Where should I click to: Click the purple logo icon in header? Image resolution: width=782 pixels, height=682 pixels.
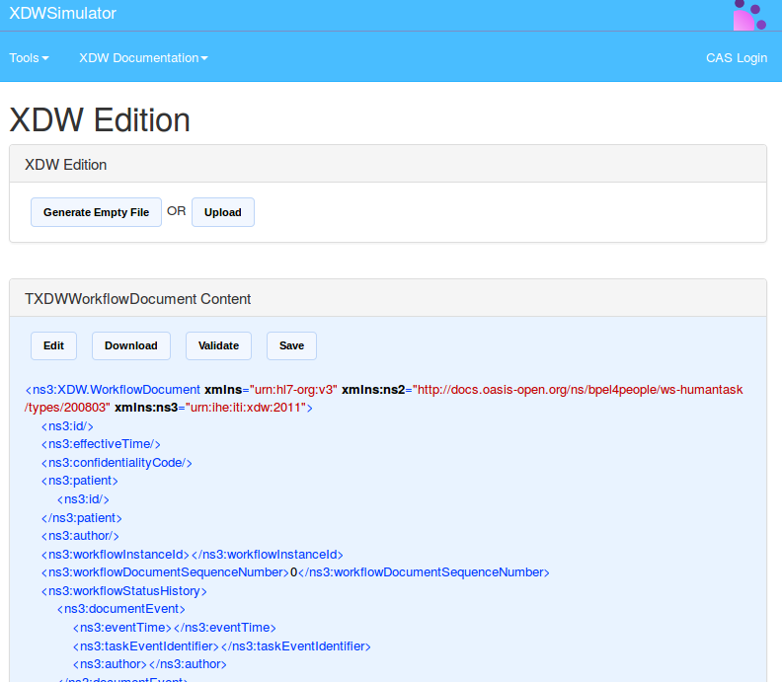tap(749, 15)
